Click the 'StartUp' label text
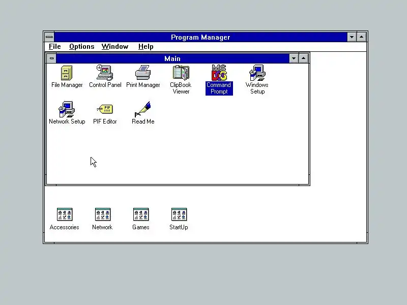 179,227
